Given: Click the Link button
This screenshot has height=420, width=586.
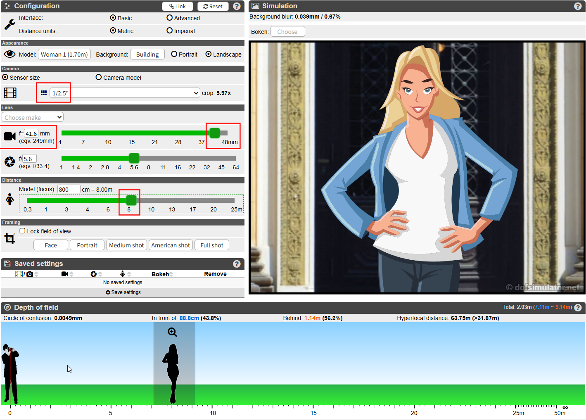Looking at the screenshot, I should pos(178,6).
